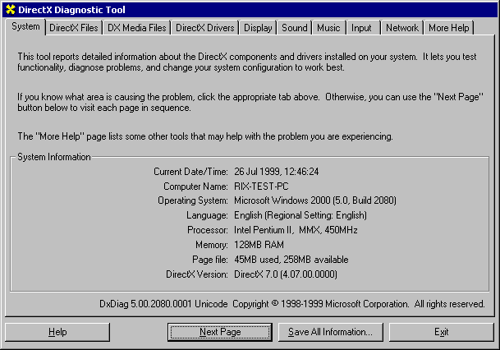Click the DirectX 7.0 version value
The image size is (500, 350).
[x=286, y=274]
